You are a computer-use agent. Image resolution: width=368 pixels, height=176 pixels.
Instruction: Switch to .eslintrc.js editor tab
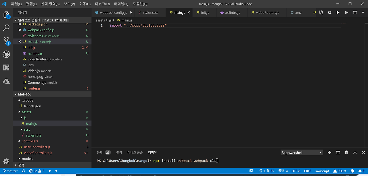232,13
